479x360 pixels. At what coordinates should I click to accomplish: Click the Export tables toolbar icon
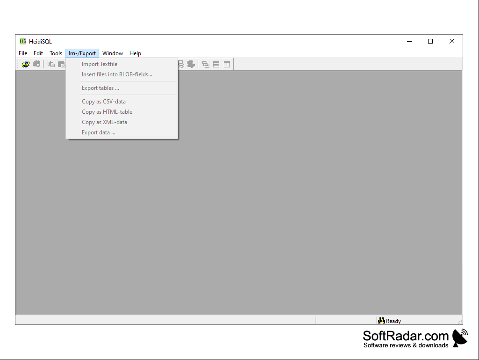(x=181, y=64)
